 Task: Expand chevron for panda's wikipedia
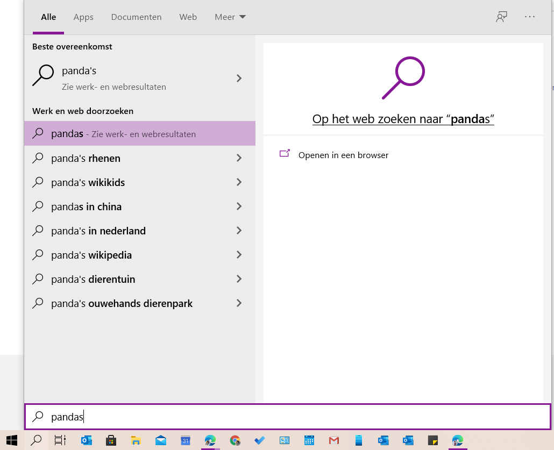coord(239,255)
